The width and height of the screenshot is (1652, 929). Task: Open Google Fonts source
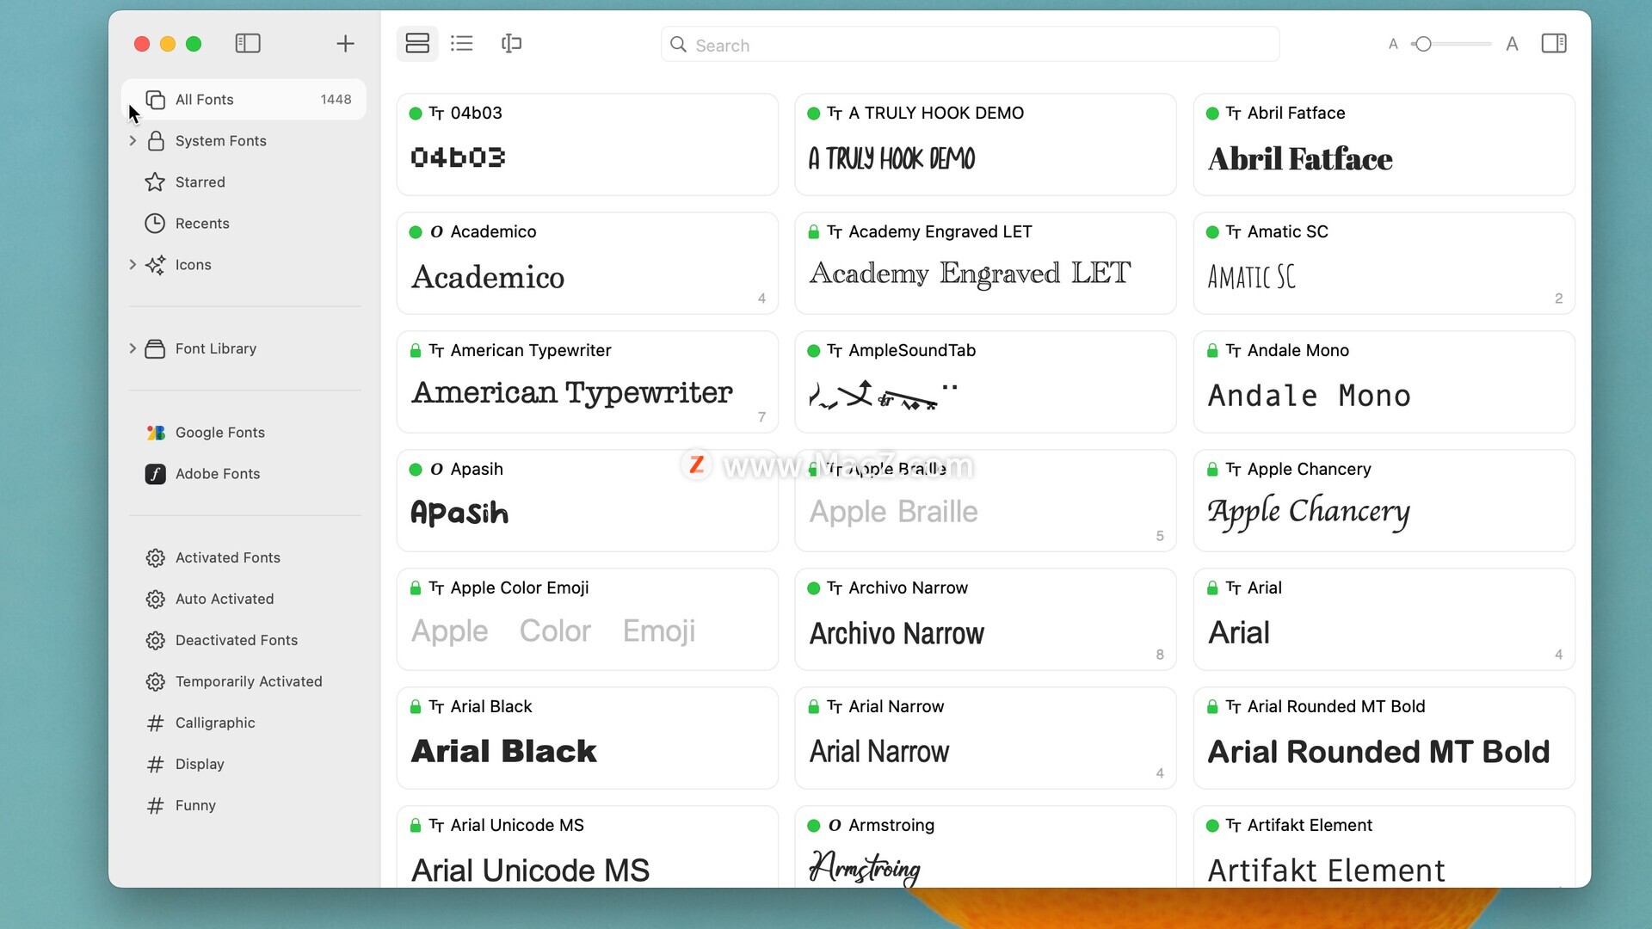(x=220, y=433)
